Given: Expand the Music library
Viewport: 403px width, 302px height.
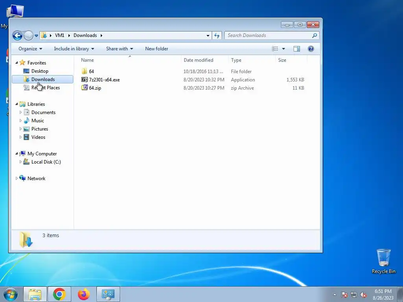Looking at the screenshot, I should tap(20, 120).
